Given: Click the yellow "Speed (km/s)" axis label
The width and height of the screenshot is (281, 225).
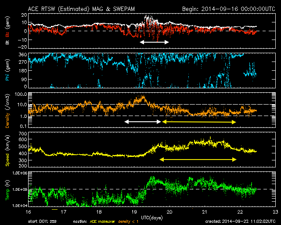Looking at the screenshot, I should click(x=7, y=151).
